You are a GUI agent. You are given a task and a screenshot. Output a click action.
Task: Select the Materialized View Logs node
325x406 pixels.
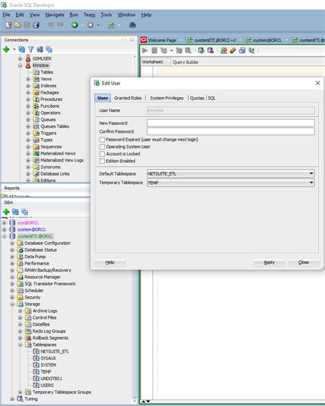(x=62, y=160)
